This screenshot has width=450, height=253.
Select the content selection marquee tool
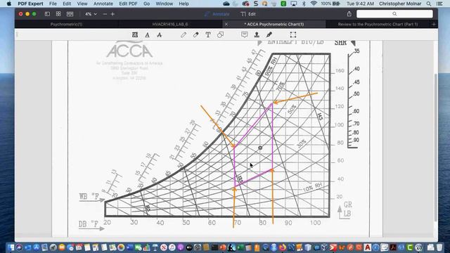[293, 35]
